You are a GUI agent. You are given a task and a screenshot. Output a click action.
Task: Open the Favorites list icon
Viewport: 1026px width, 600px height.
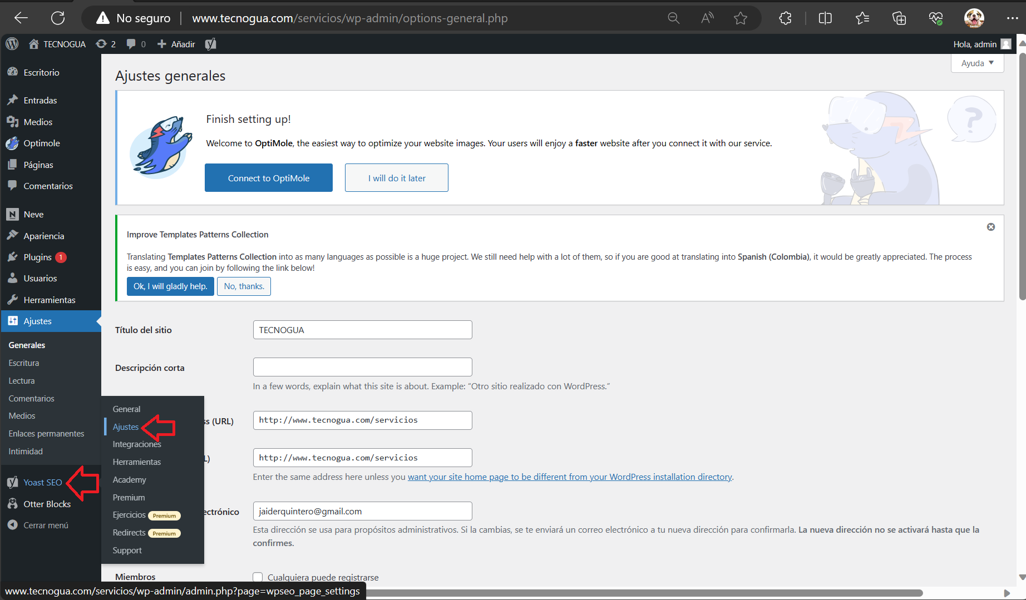(862, 18)
